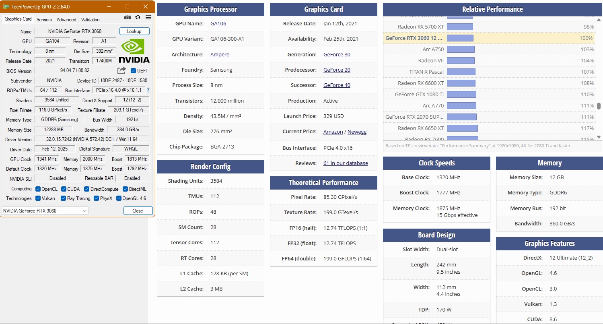This screenshot has height=324, width=603.
Task: Open the GeForce 30 generation link
Action: pos(337,54)
